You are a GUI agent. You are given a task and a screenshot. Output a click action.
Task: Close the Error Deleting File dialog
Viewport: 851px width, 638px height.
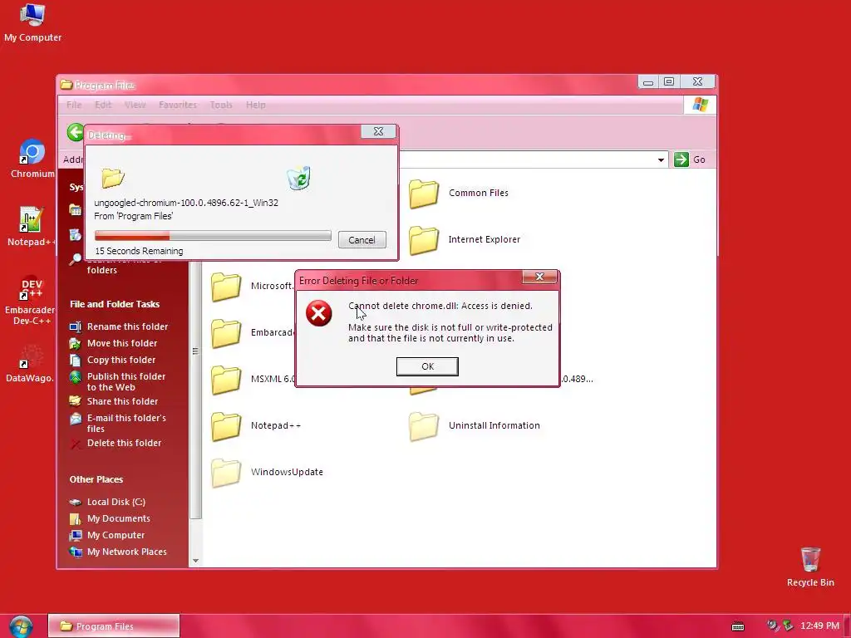(x=539, y=277)
